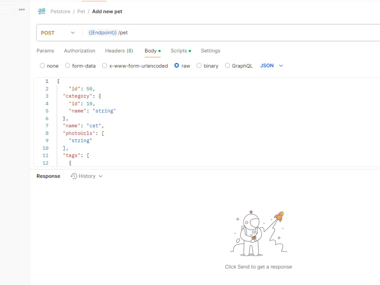Open the Response tab
380x285 pixels.
pos(48,176)
